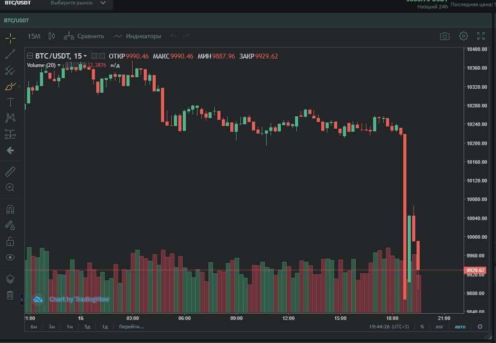Select the 5д time range
This screenshot has width=496, height=343.
pos(87,327)
